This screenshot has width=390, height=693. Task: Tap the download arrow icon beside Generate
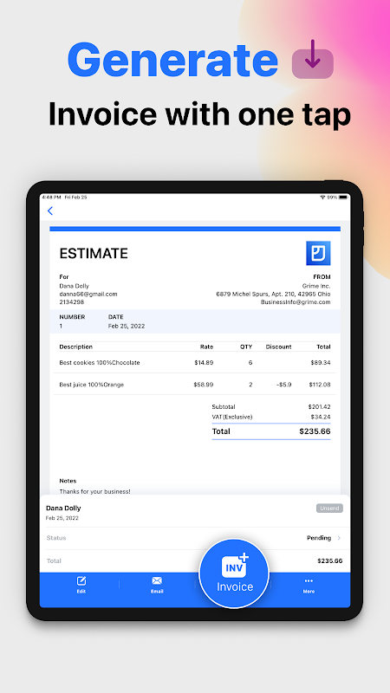coord(313,60)
